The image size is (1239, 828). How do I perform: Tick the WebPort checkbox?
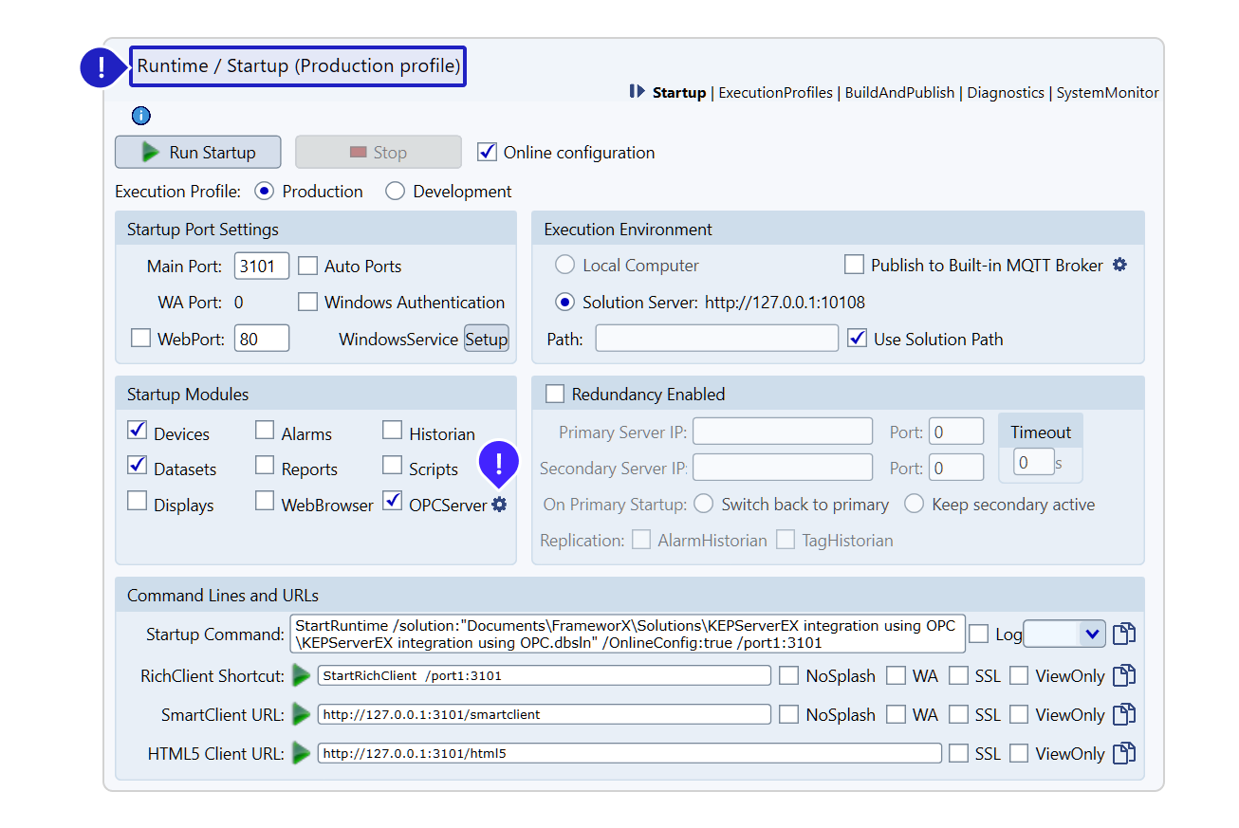tap(140, 338)
